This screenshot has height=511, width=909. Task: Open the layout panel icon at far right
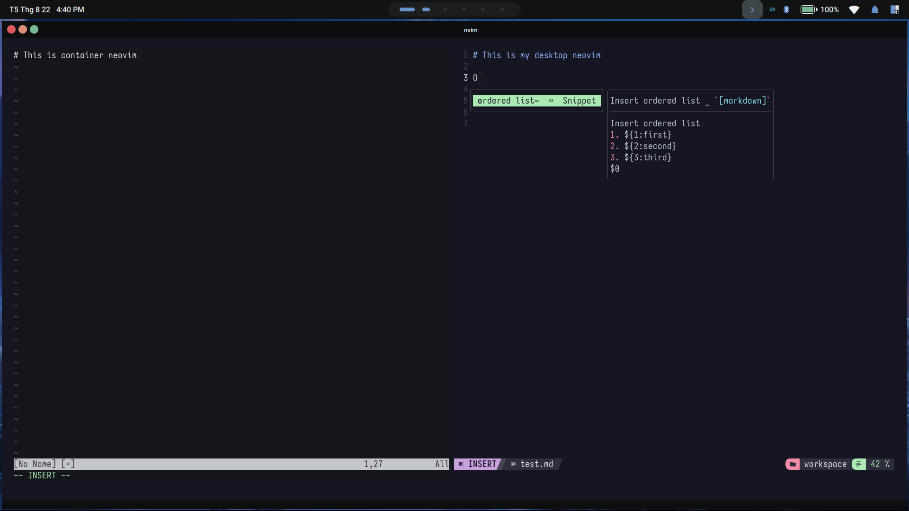click(x=894, y=9)
